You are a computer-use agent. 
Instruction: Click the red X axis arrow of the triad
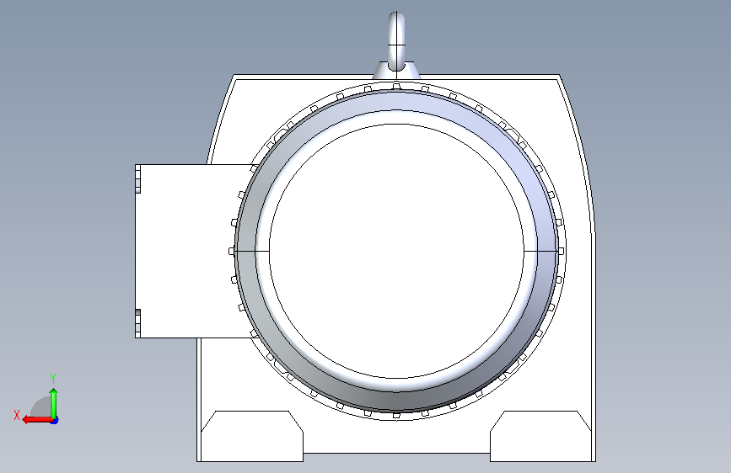[x=37, y=420]
